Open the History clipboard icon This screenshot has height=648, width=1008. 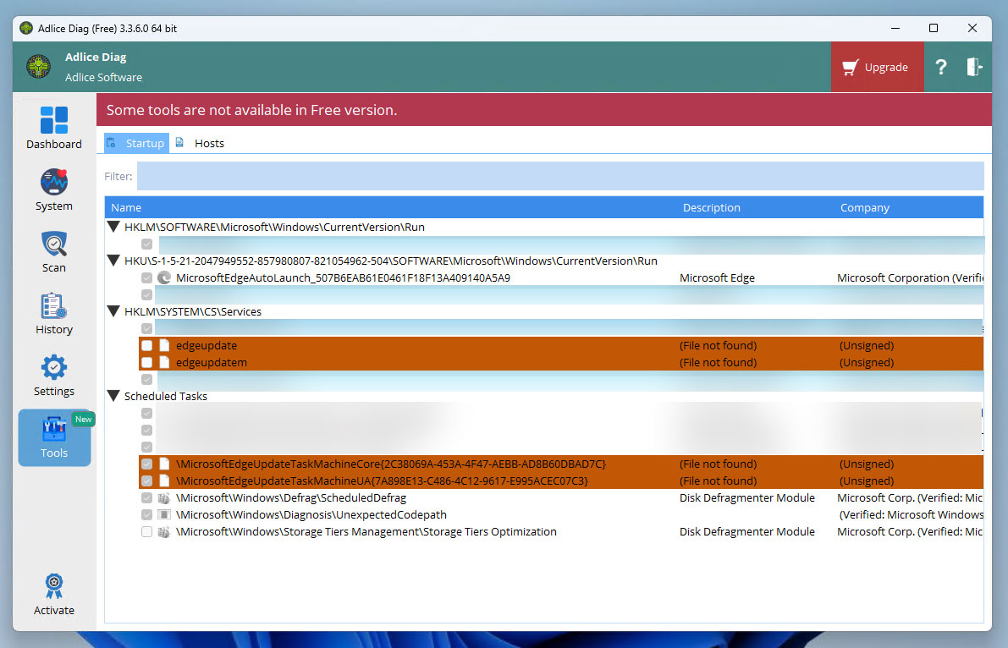(x=53, y=306)
